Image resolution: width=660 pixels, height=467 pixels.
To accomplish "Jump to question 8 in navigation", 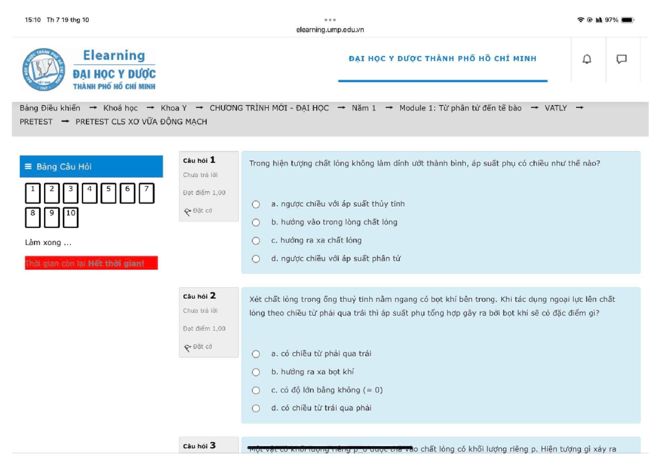I will click(32, 218).
